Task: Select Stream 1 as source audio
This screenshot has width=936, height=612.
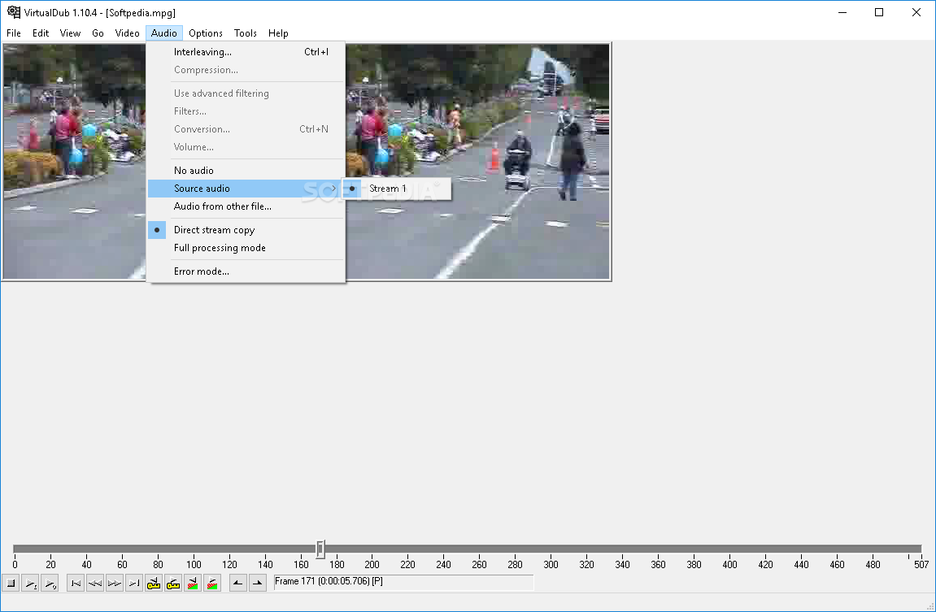Action: click(396, 189)
